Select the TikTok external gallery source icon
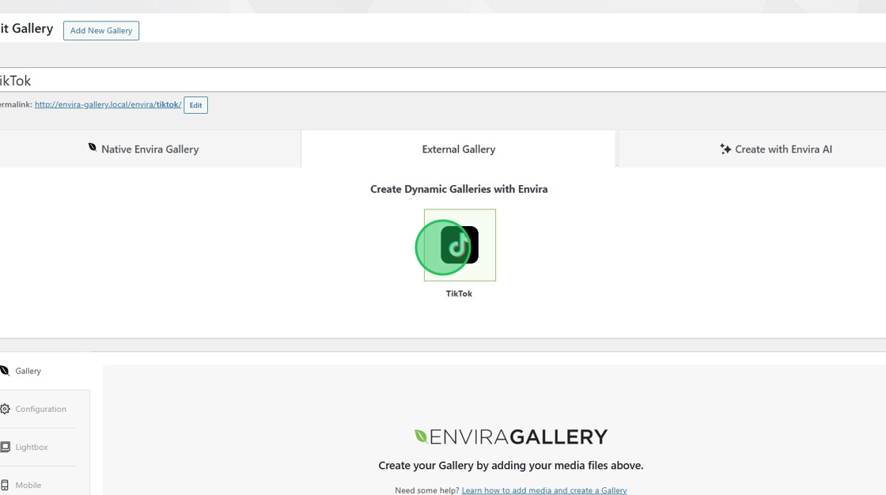 click(x=459, y=245)
